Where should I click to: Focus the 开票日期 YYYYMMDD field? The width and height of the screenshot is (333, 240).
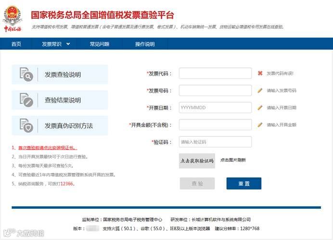click(x=216, y=108)
